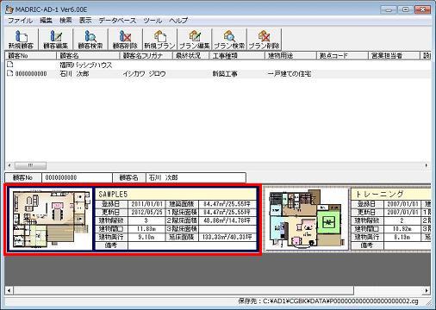The image size is (436, 310).
Task: Select the トレーニング plan thumbnail
Action: pyautogui.click(x=306, y=220)
